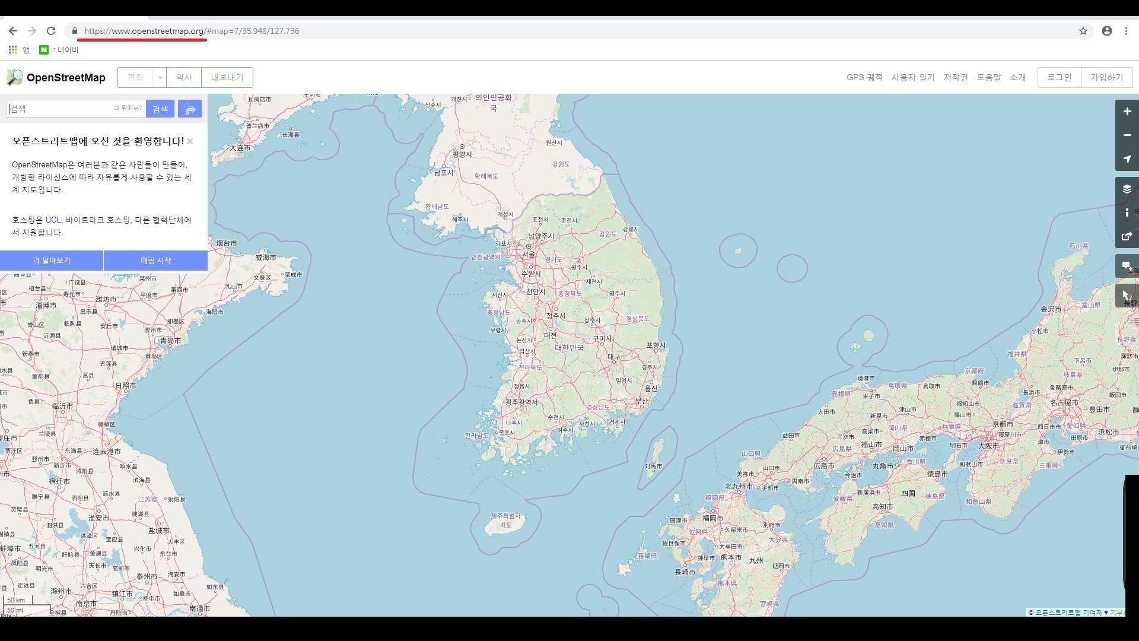Screen dimensions: 1139x641
Task: Click the OpenStreetMap logo
Action: [x=56, y=77]
